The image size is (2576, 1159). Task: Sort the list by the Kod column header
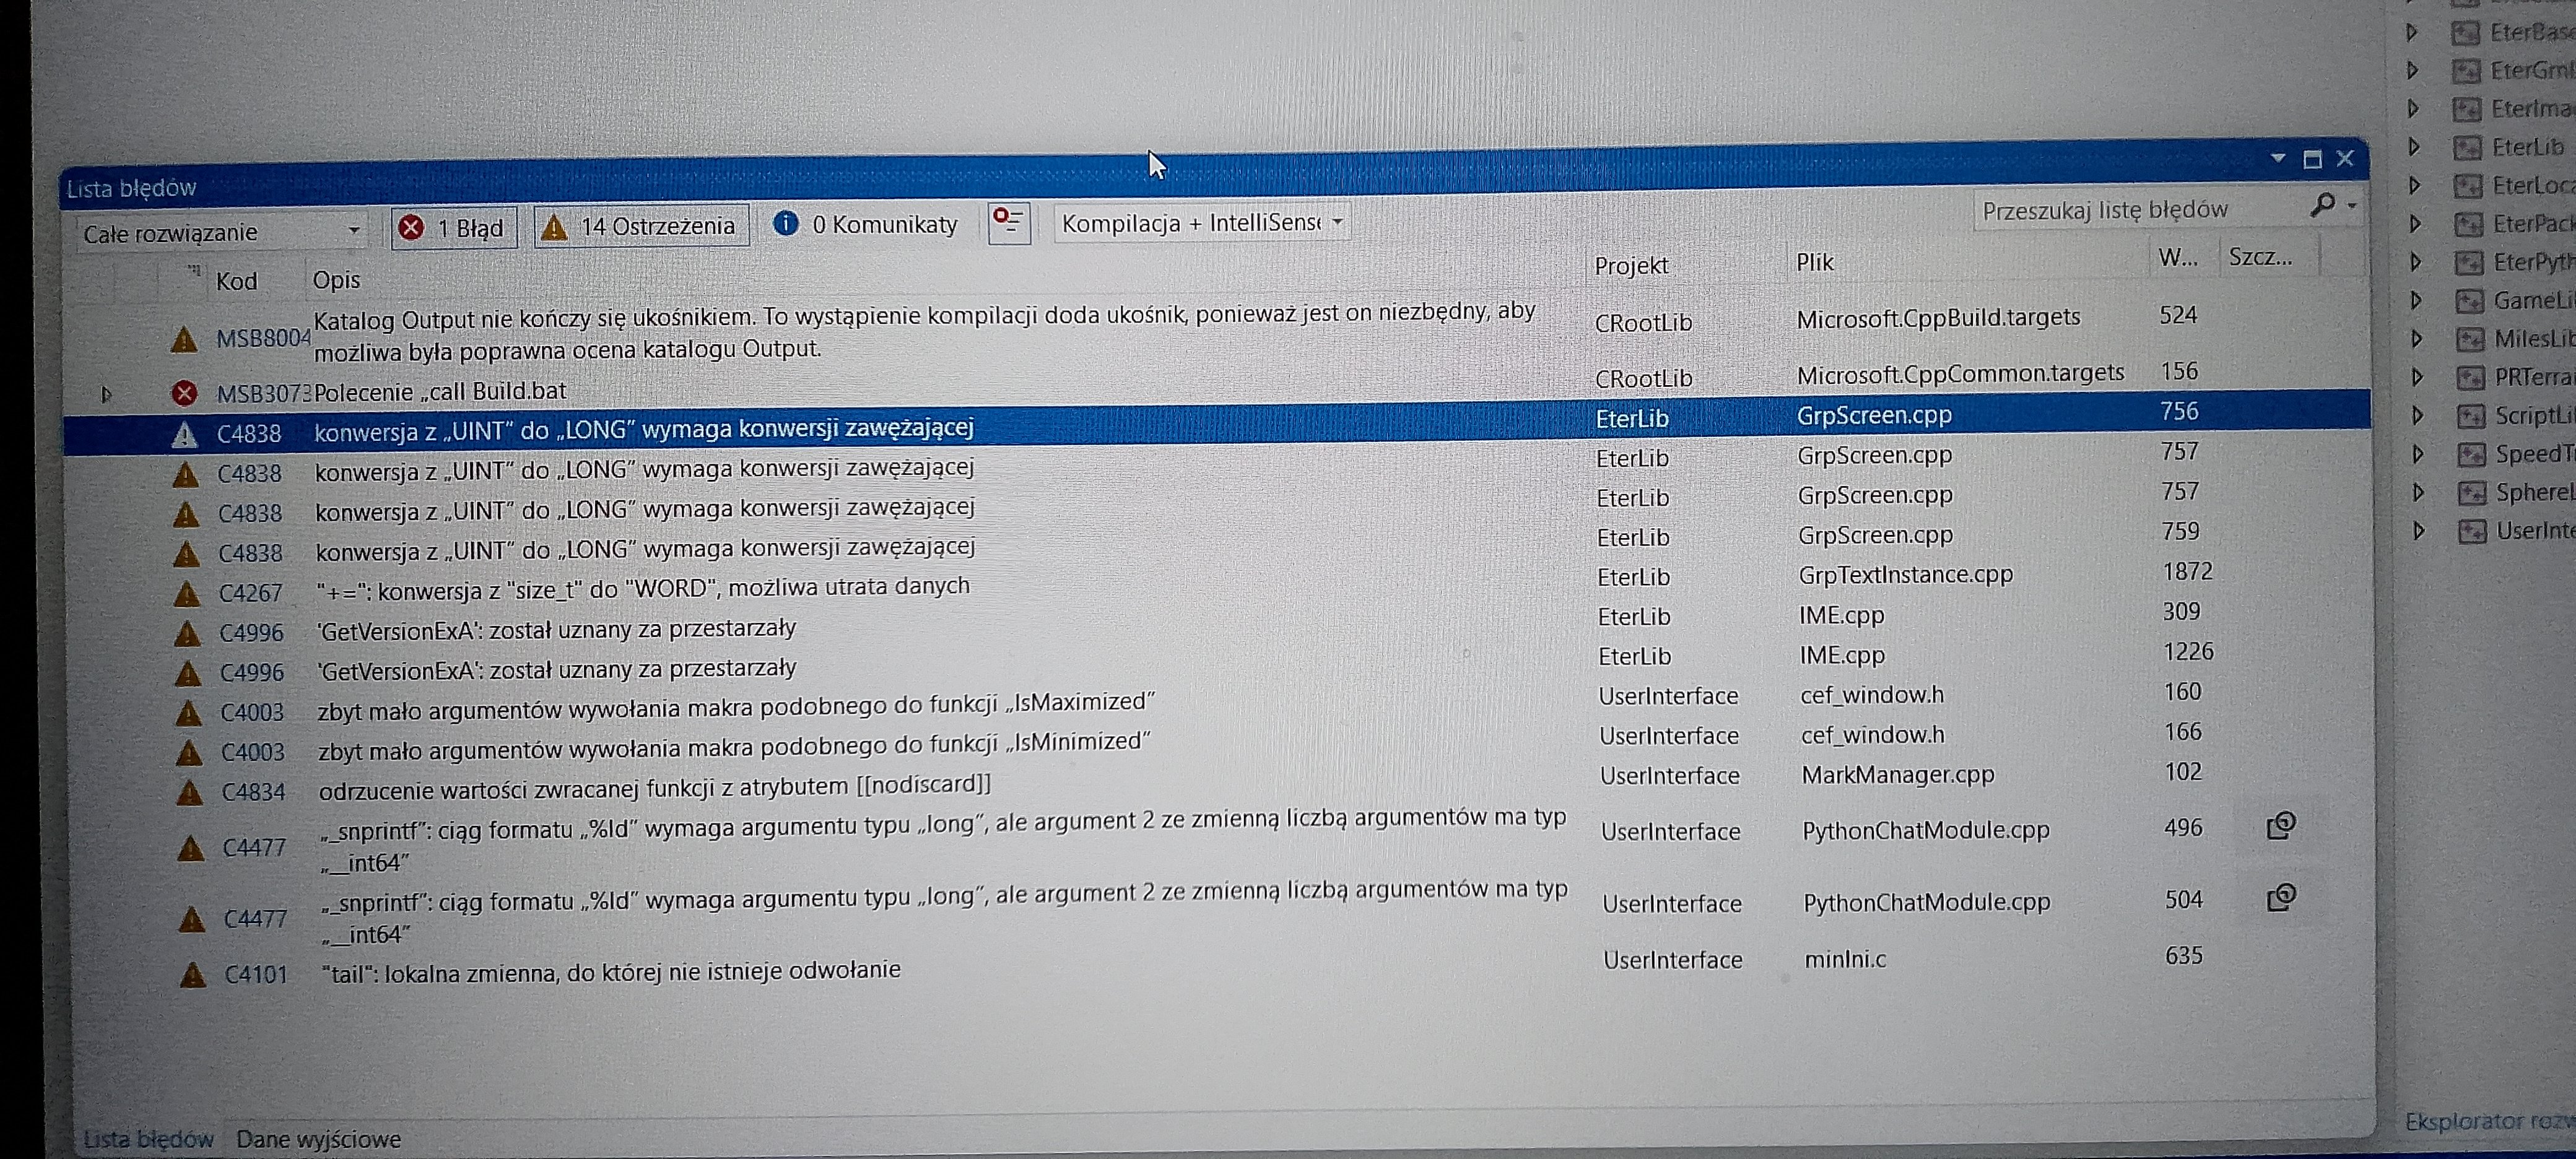pos(236,281)
